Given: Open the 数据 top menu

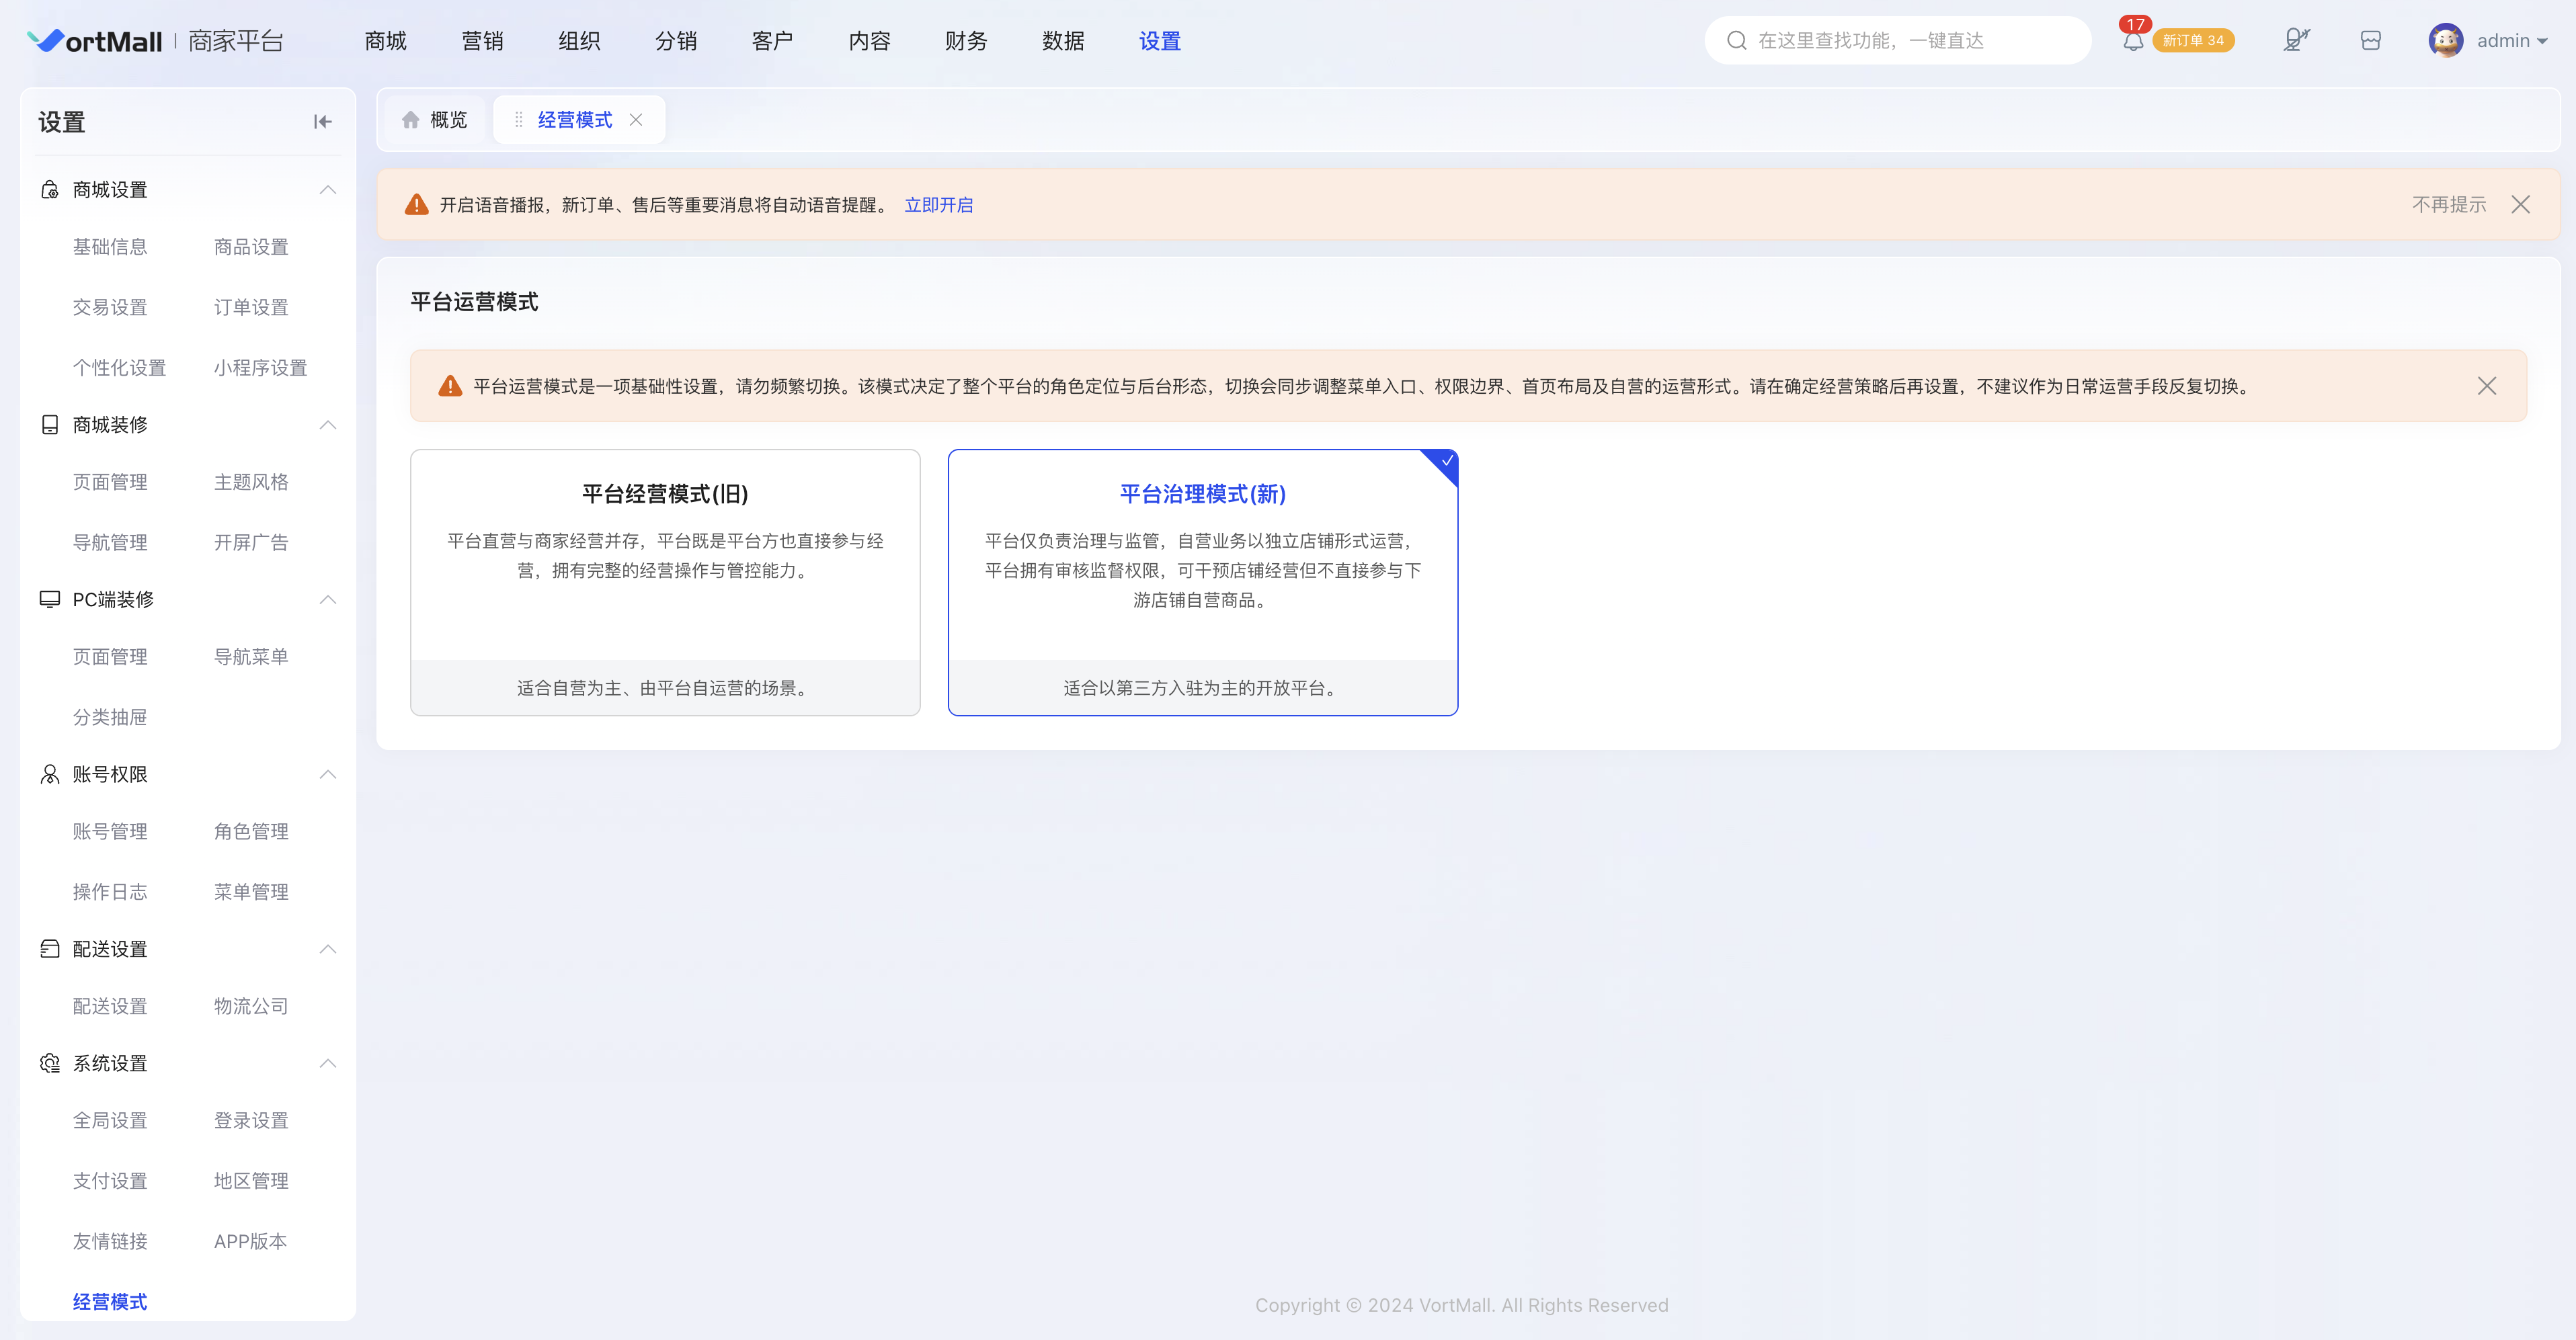Looking at the screenshot, I should (1063, 41).
